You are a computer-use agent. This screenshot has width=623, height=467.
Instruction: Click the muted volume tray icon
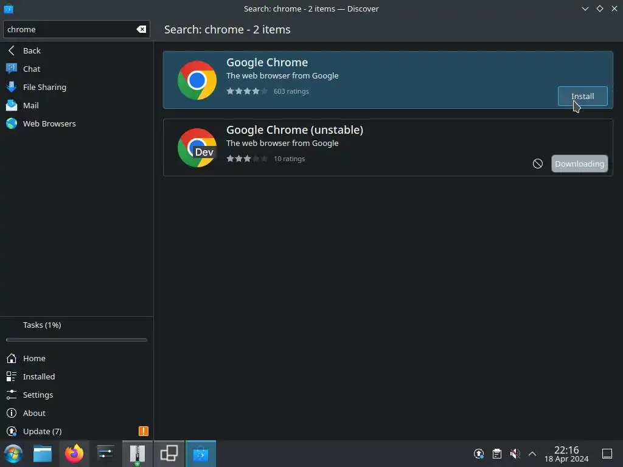pos(515,454)
